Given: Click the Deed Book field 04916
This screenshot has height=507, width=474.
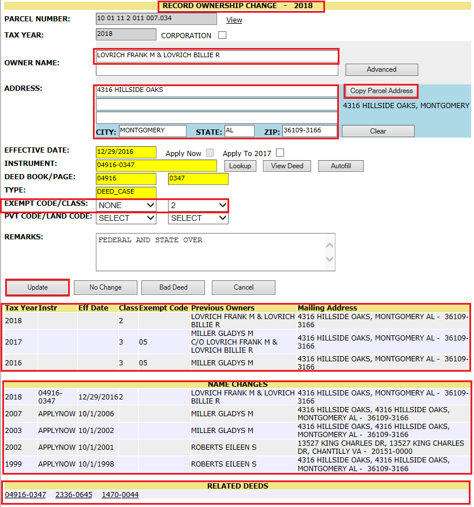Looking at the screenshot, I should click(126, 179).
